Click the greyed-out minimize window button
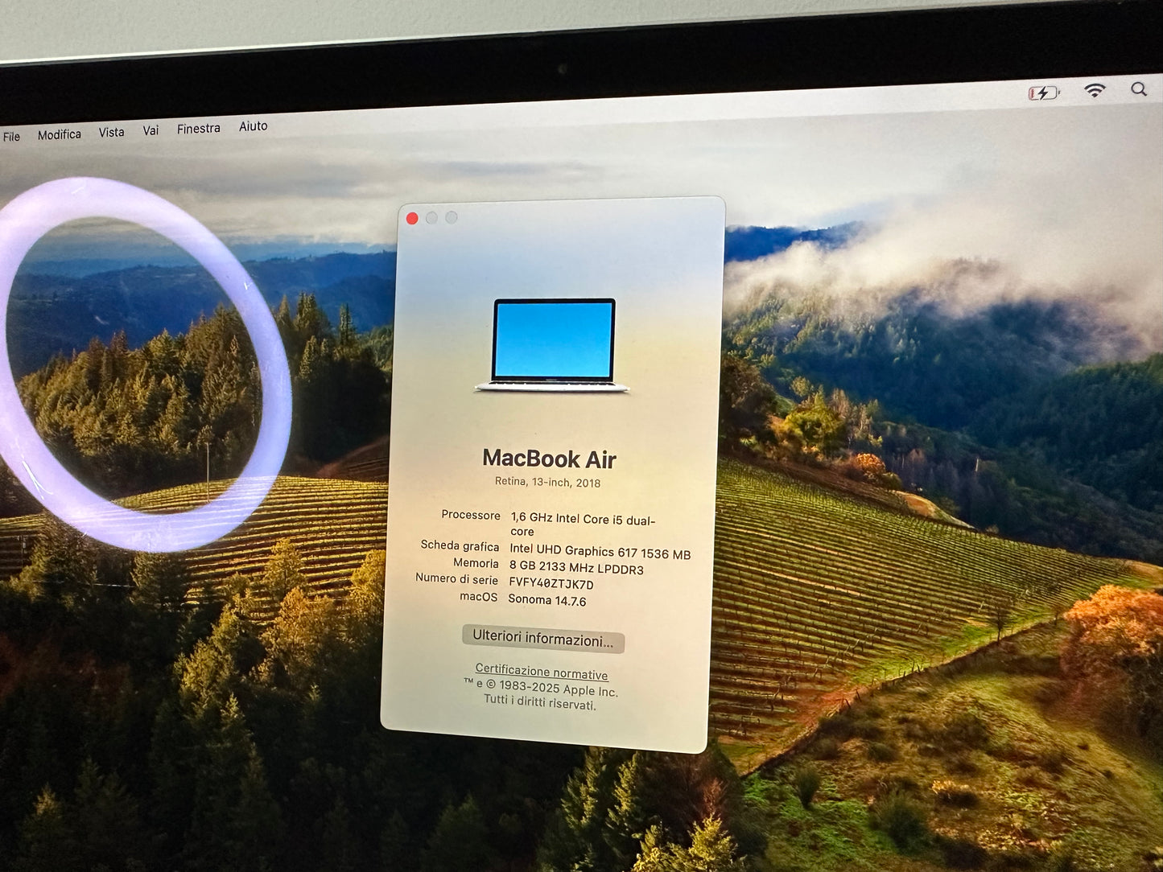This screenshot has width=1163, height=872. [x=431, y=218]
